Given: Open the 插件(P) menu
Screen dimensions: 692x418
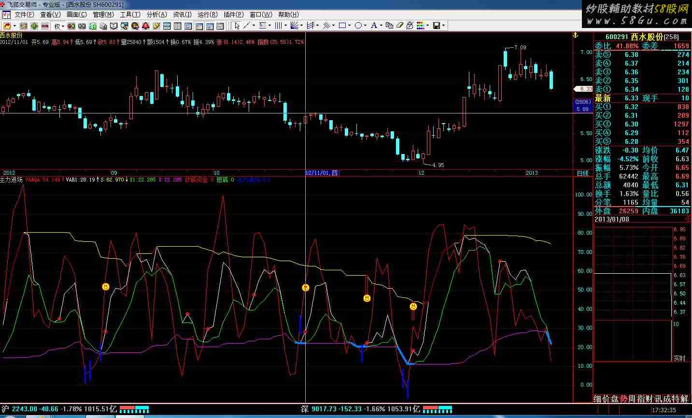Looking at the screenshot, I should [234, 14].
